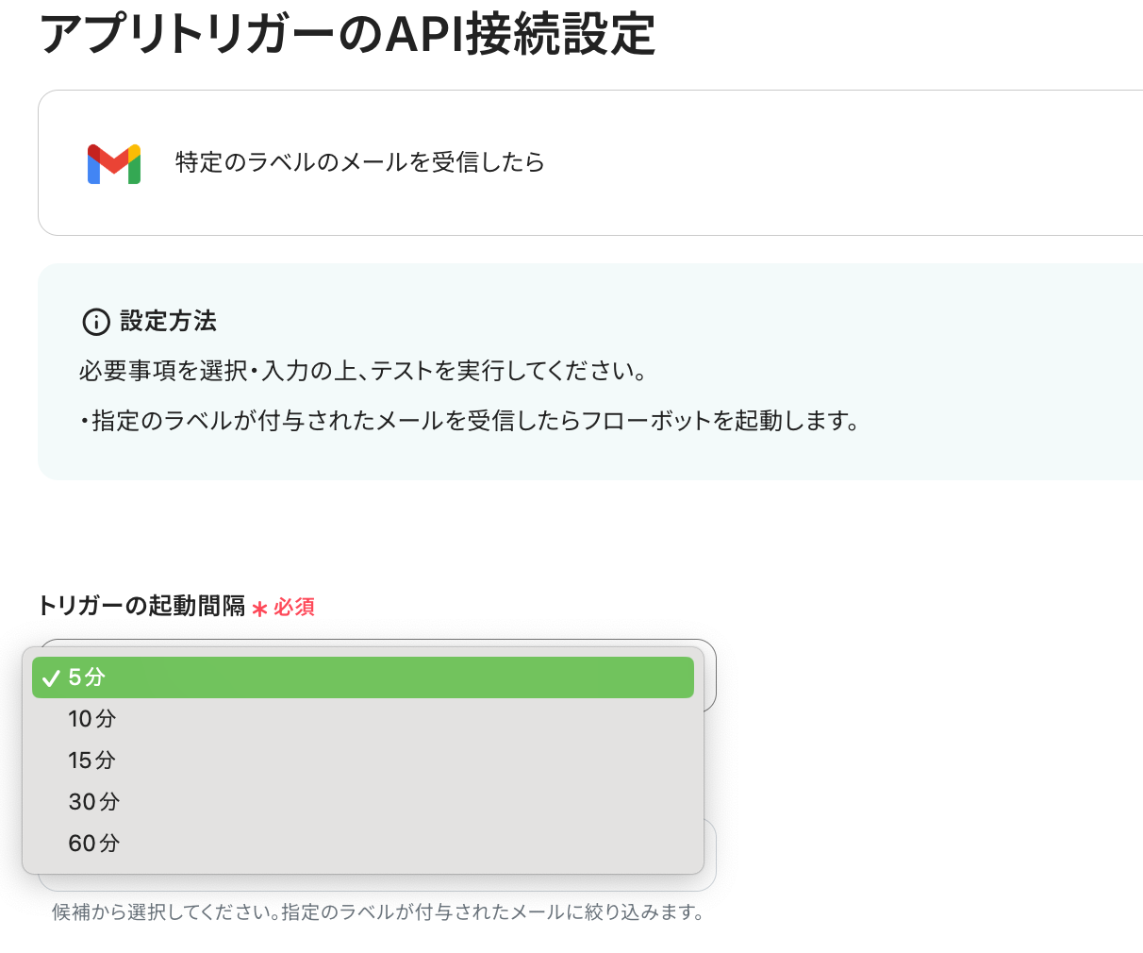Click the 候補から選択してください helper text
The height and width of the screenshot is (953, 1143).
tap(377, 912)
